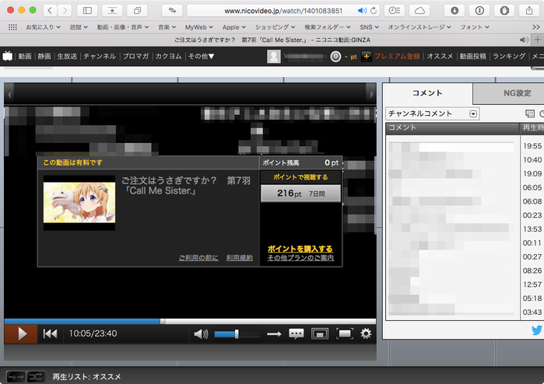
Task: Click the 19:55 playback time entry
Action: point(532,146)
